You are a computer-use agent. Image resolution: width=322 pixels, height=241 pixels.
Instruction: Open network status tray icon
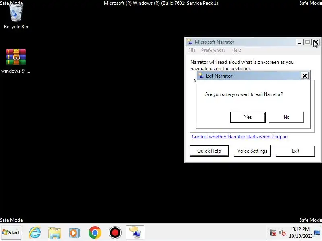pos(273,233)
